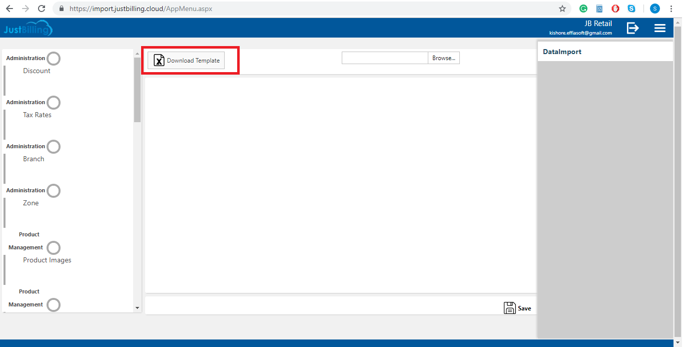This screenshot has width=685, height=347.
Task: Select the Product Images circle marker
Action: pos(54,248)
